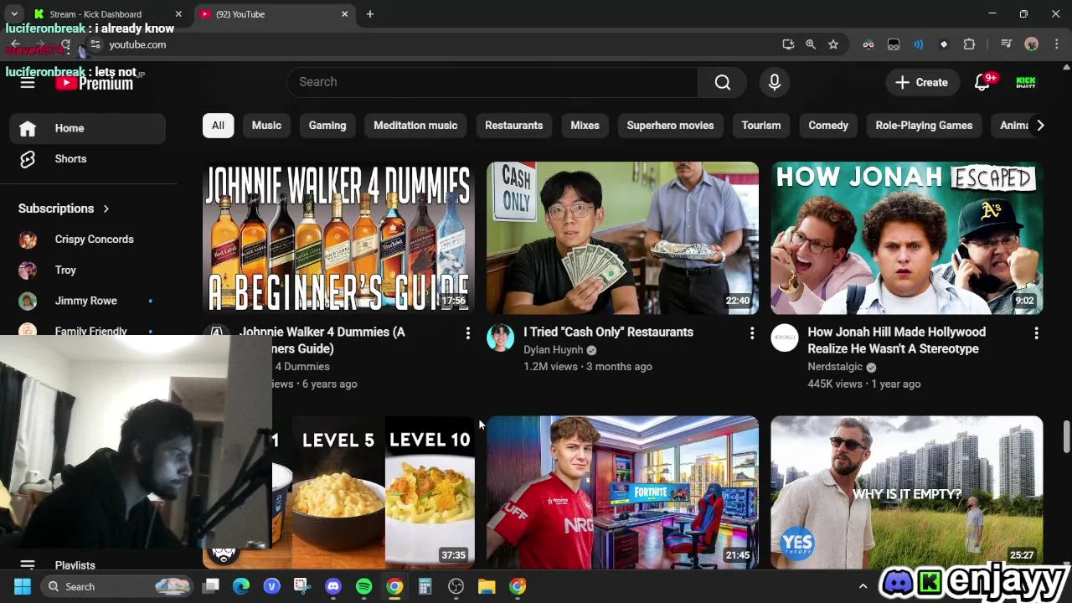The width and height of the screenshot is (1072, 603).
Task: Open I Tried Cash Only Restaurants title
Action: point(608,332)
